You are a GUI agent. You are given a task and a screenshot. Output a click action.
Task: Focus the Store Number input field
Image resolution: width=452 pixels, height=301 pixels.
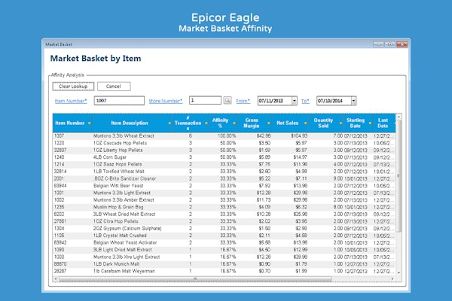203,100
